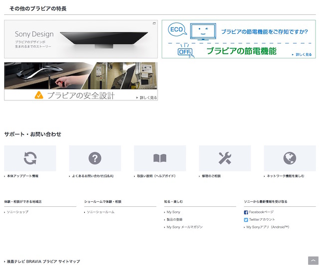Viewport: 319px width, 265px height.
Task: Open 修理のご相談 link
Action: 211,176
